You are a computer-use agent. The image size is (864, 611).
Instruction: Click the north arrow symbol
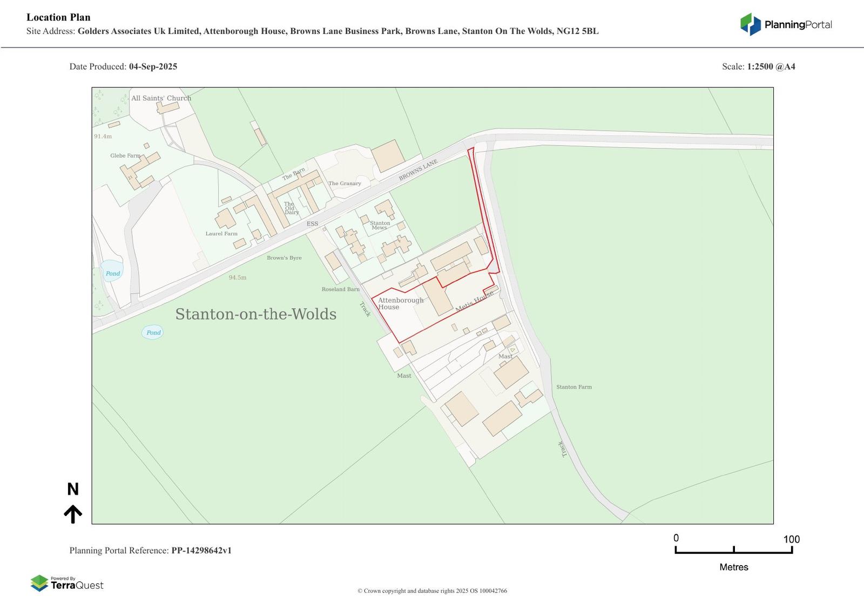click(73, 514)
